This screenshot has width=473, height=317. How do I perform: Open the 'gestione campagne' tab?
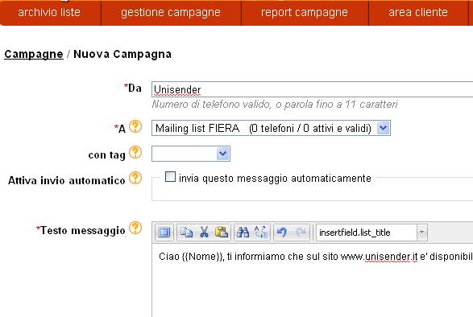point(171,12)
